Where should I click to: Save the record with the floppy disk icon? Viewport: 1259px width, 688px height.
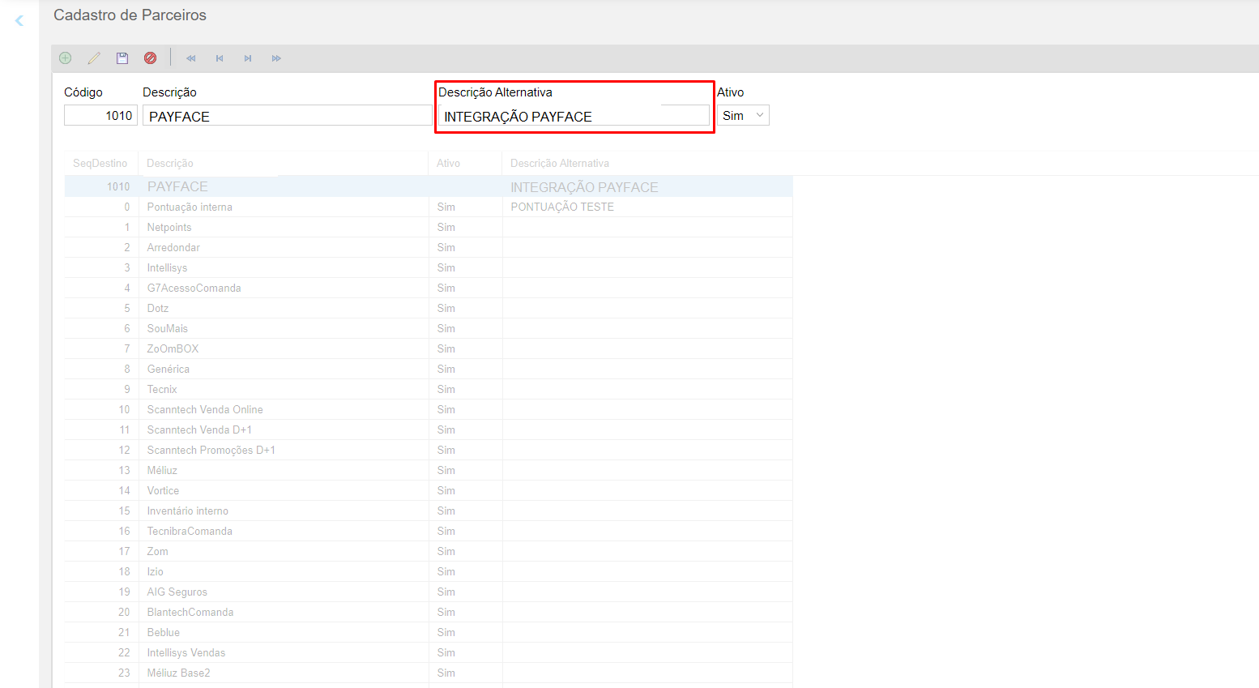pyautogui.click(x=122, y=58)
